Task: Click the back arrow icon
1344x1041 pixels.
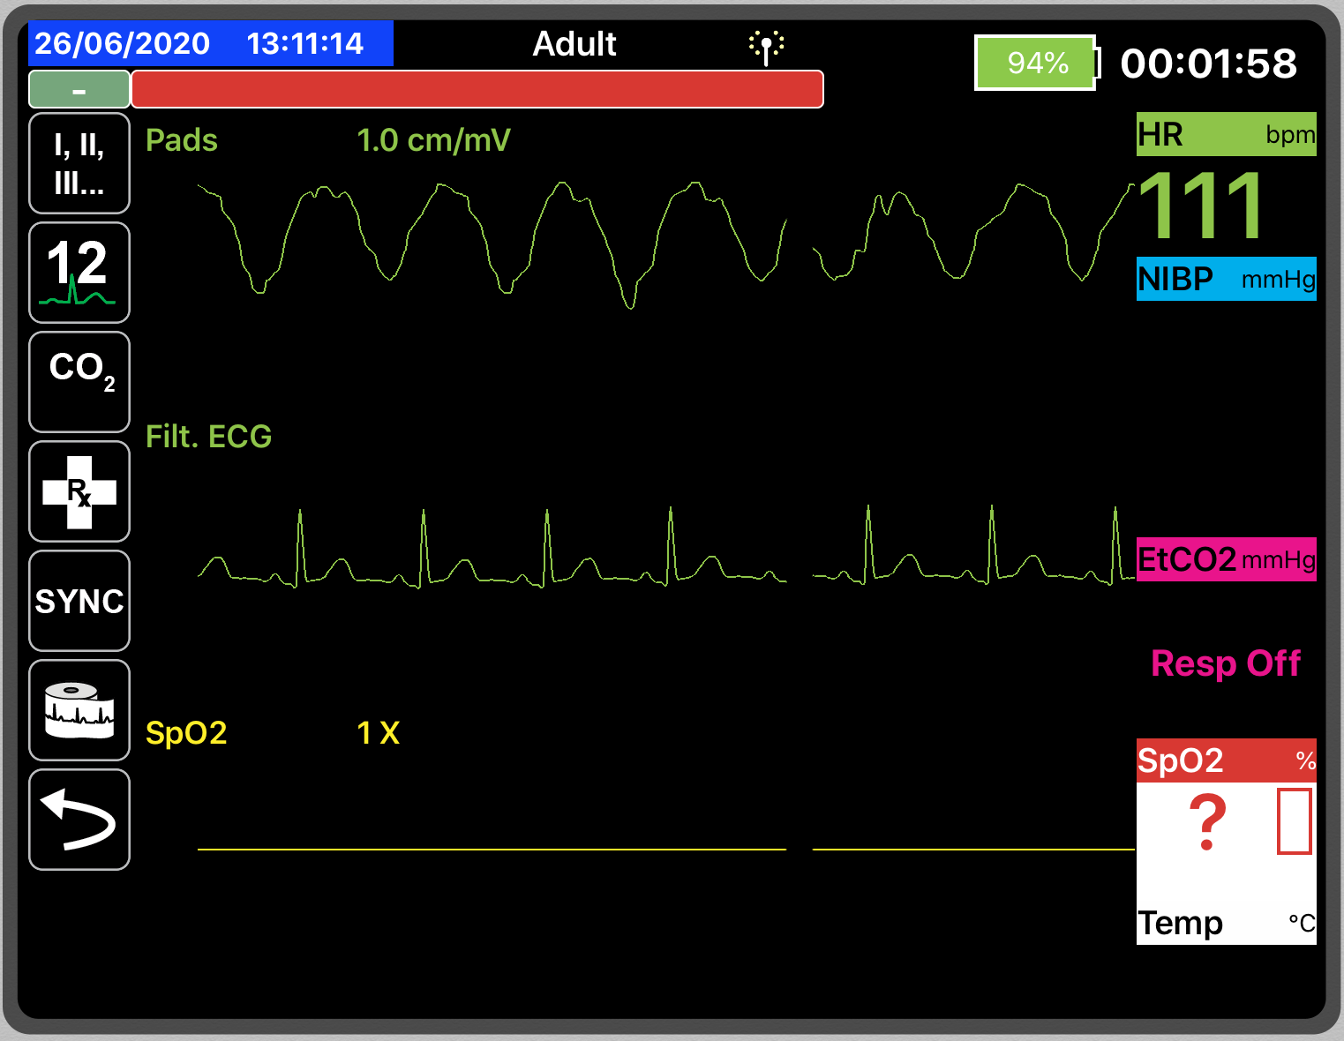Action: [79, 820]
